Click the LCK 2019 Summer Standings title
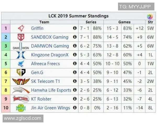This screenshot has width=157, height=125. click(78, 16)
